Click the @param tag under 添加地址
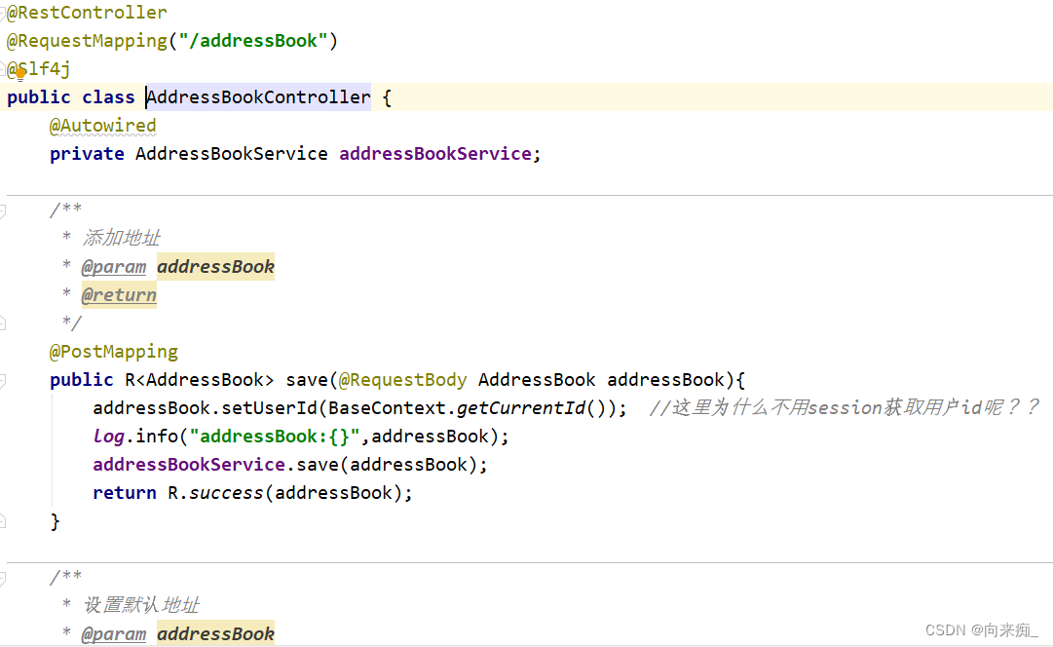 pos(114,267)
